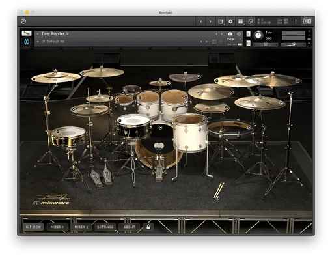330x256 pixels.
Task: Click the instrument thumbnail icon beside Tony Royster Jr
Action: click(27, 33)
